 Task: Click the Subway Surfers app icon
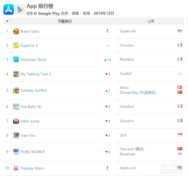tap(16, 90)
